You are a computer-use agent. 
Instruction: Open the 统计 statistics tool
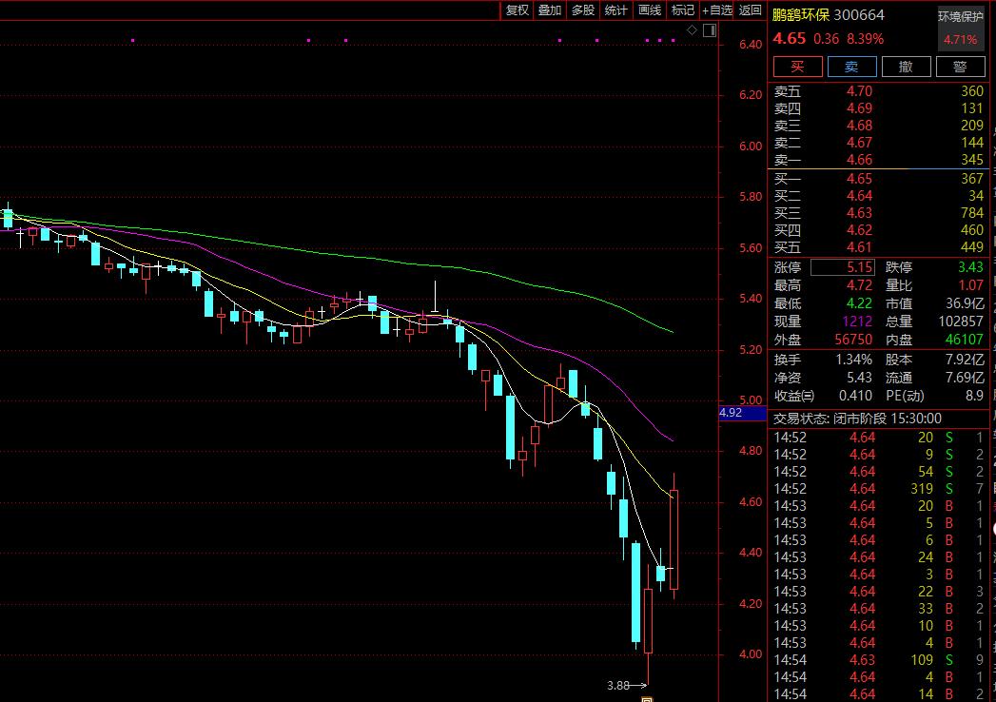click(x=615, y=10)
